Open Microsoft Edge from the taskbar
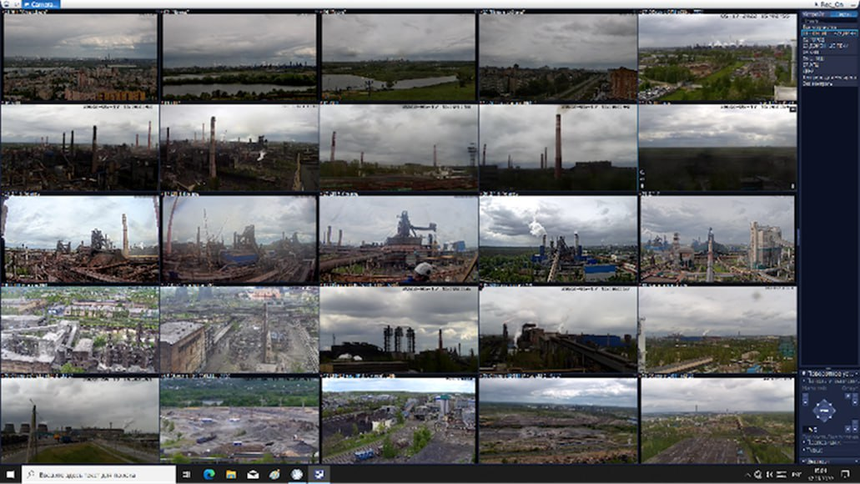This screenshot has width=860, height=484. point(209,474)
